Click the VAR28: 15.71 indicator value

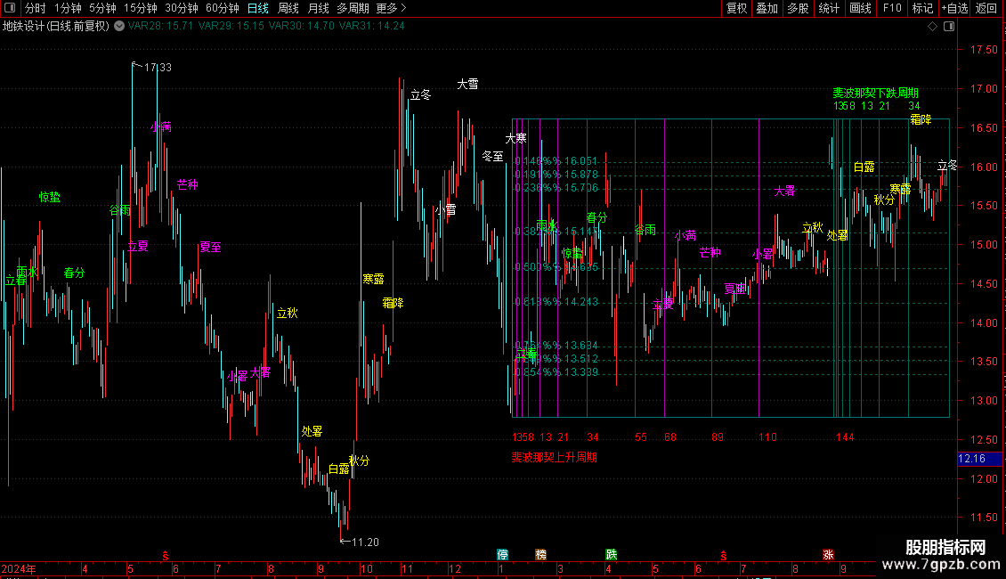point(160,26)
